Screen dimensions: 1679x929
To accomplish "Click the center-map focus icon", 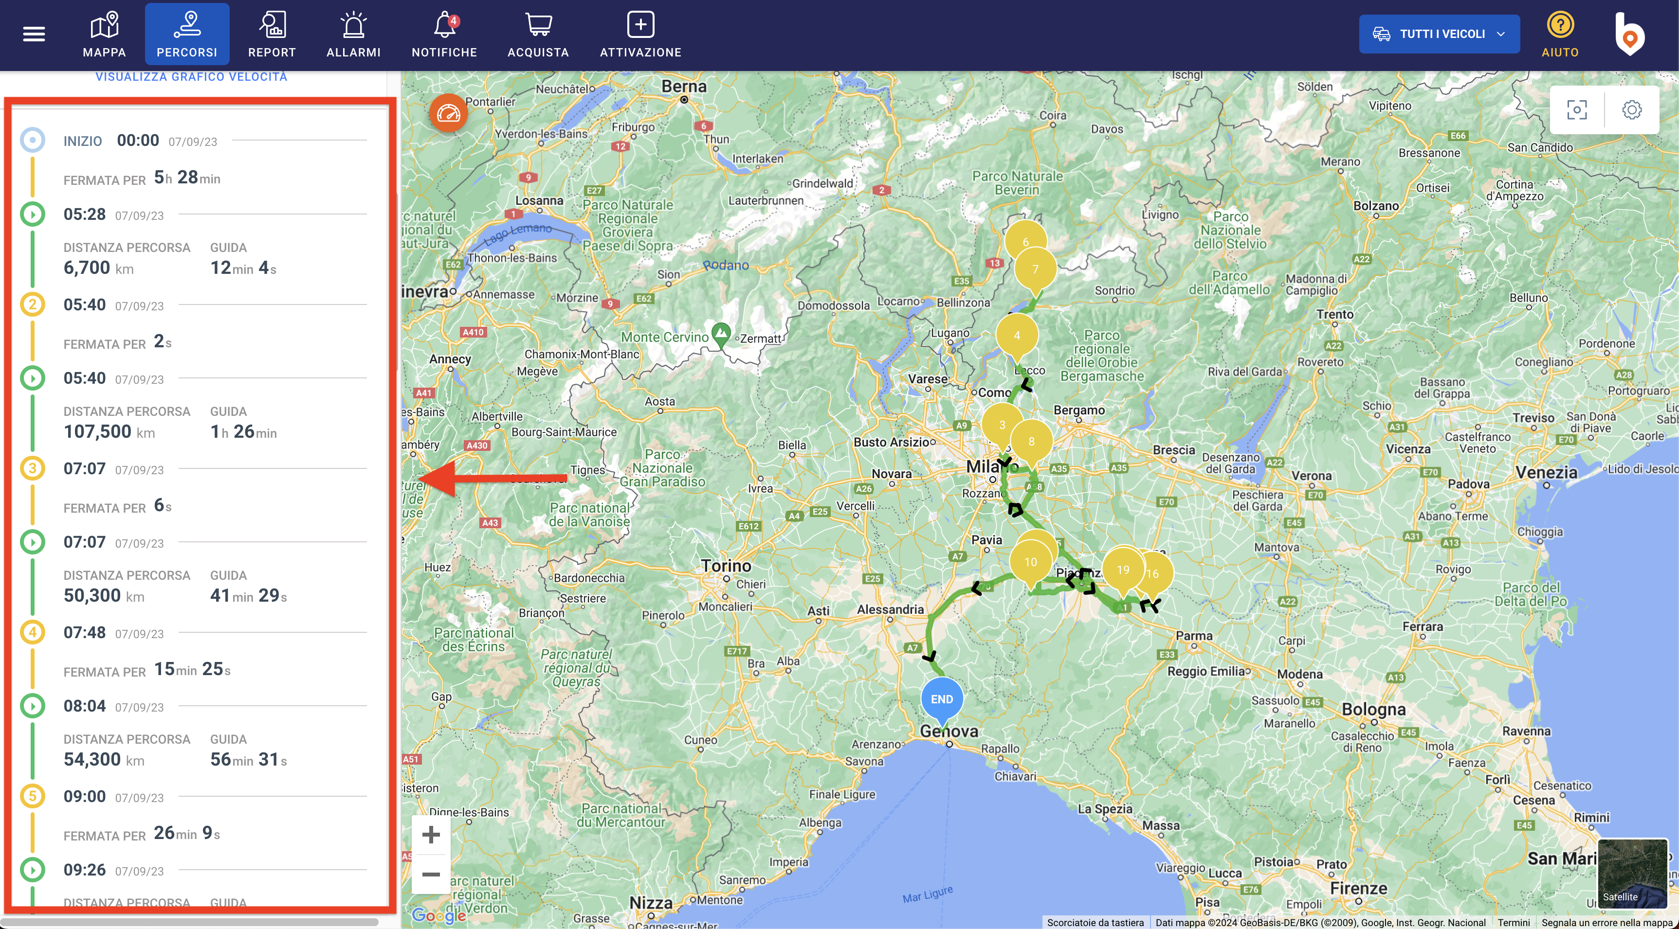I will tap(1577, 109).
